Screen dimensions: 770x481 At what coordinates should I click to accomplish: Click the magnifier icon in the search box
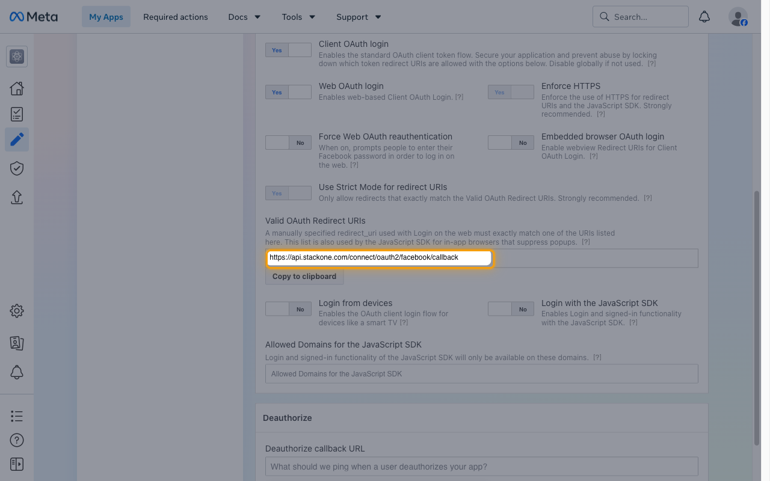(604, 17)
